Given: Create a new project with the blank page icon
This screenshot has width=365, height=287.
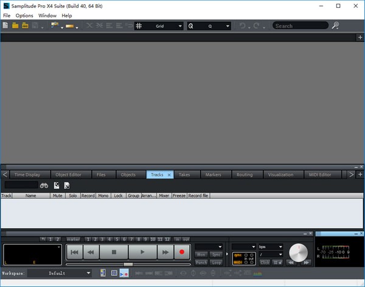Looking at the screenshot, I should [5, 25].
